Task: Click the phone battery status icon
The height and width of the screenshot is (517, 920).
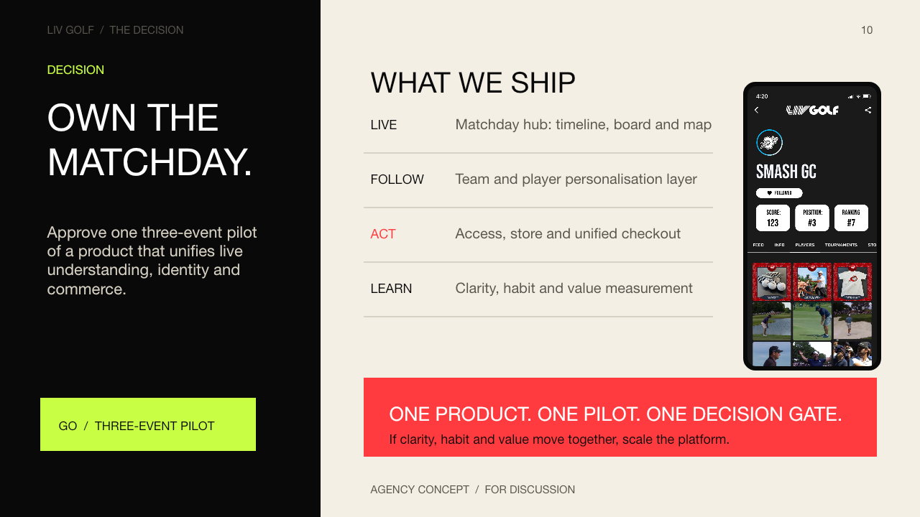Action: 866,96
